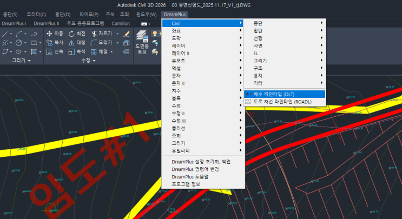Open the 뷰포트 submenu
The width and height of the screenshot is (402, 219).
pyautogui.click(x=203, y=61)
